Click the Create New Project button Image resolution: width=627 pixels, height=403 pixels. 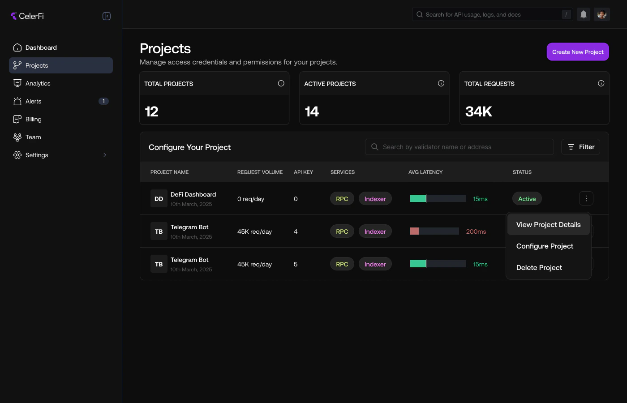pyautogui.click(x=578, y=51)
